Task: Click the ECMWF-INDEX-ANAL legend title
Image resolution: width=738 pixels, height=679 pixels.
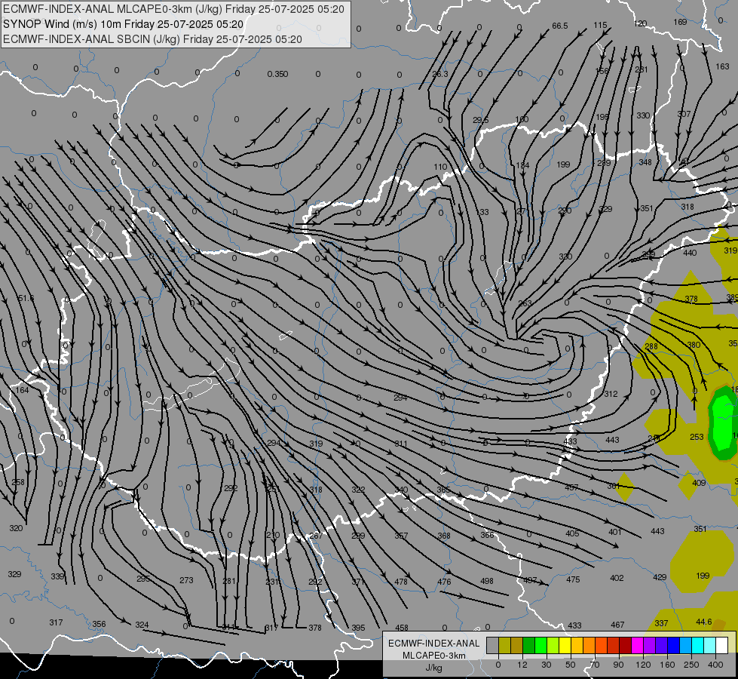Action: 433,644
